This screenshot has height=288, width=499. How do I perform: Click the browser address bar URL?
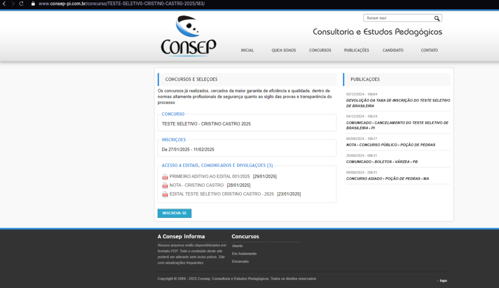pyautogui.click(x=121, y=4)
